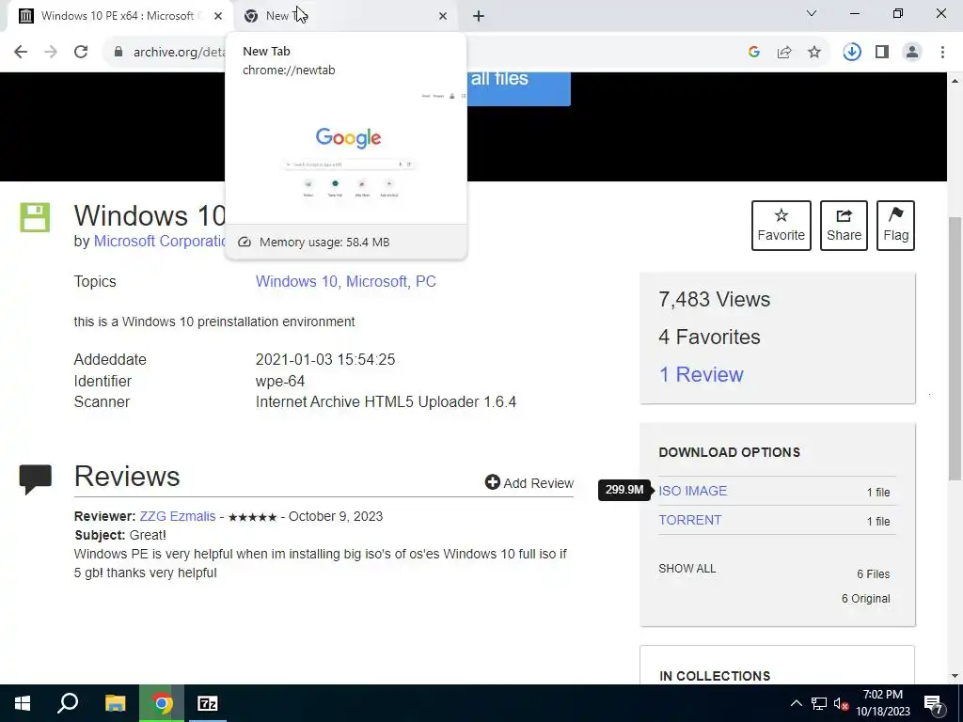The width and height of the screenshot is (963, 722).
Task: Share this page via toolbar share icon
Action: click(784, 52)
